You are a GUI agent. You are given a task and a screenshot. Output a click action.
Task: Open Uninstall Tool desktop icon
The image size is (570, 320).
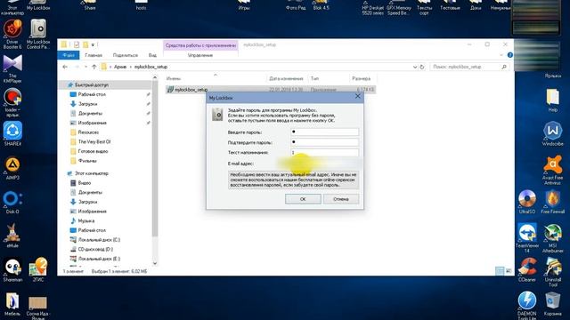click(552, 271)
